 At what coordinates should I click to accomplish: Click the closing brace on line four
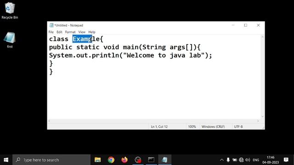(51, 64)
